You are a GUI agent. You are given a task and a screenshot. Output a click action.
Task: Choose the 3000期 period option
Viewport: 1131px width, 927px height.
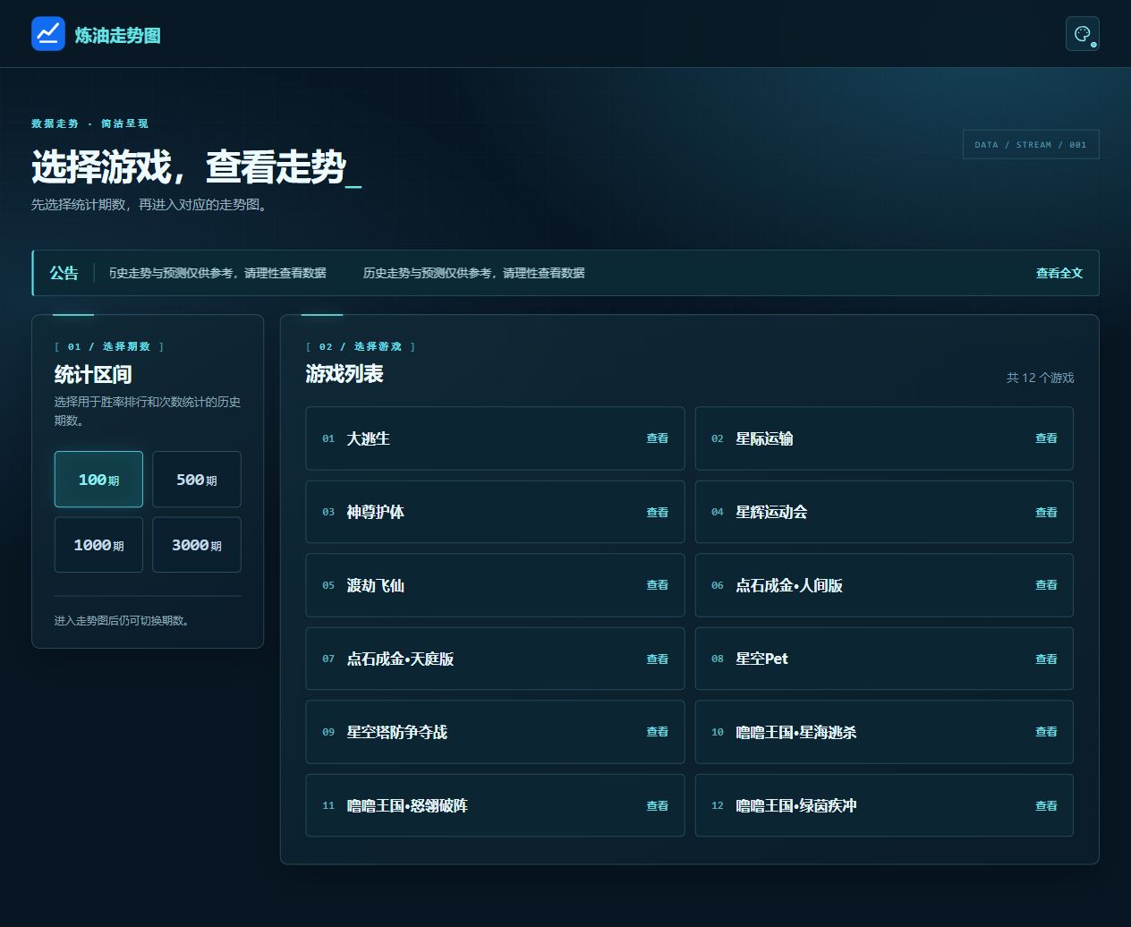click(197, 545)
